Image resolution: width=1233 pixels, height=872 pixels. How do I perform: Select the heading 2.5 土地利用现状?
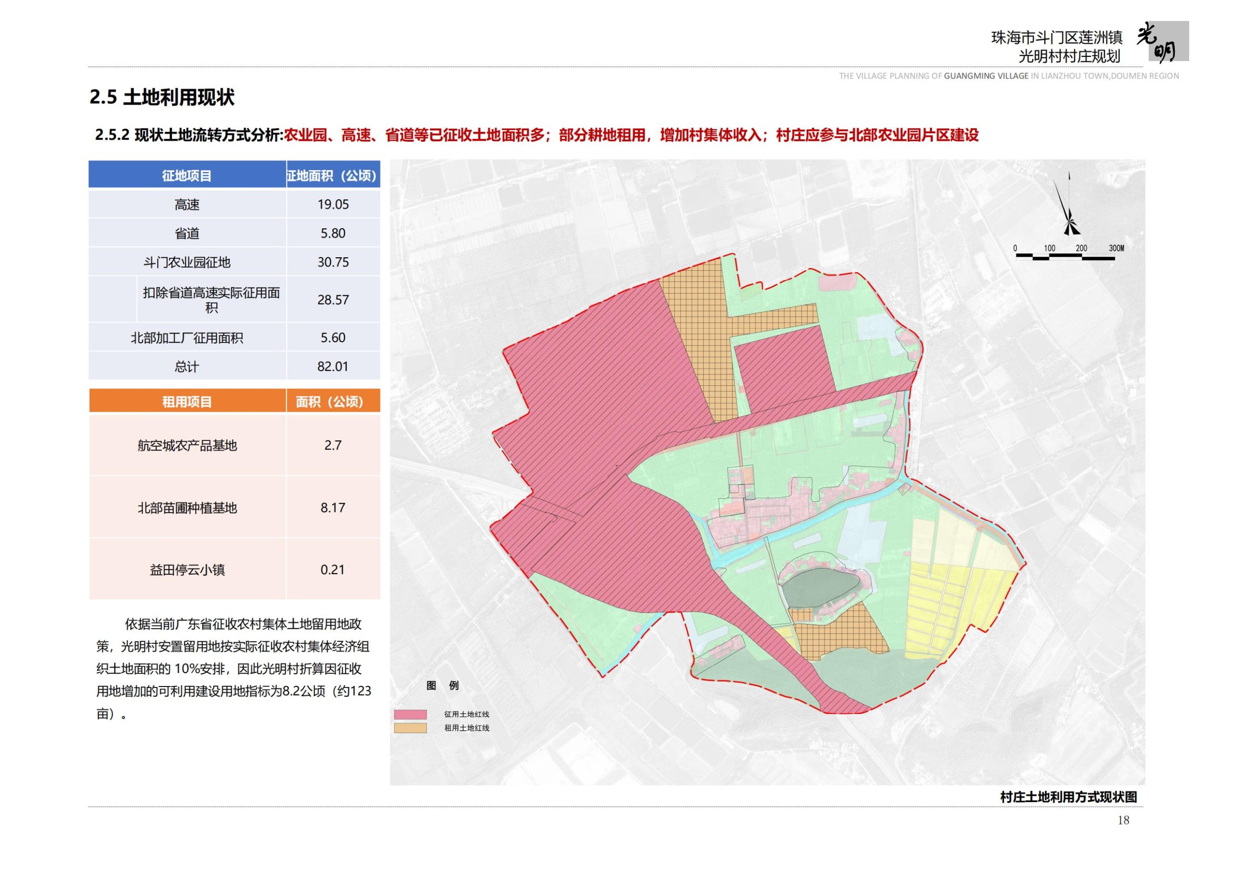(x=162, y=97)
